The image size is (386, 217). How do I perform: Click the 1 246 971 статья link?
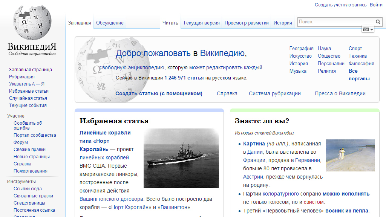click(x=184, y=78)
